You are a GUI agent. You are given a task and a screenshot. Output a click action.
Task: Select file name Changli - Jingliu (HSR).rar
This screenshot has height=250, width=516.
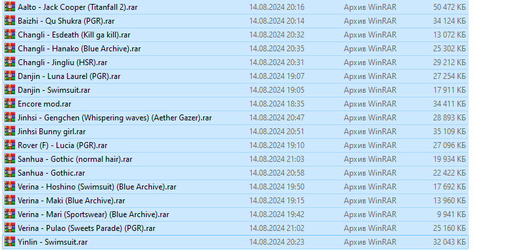coord(62,63)
